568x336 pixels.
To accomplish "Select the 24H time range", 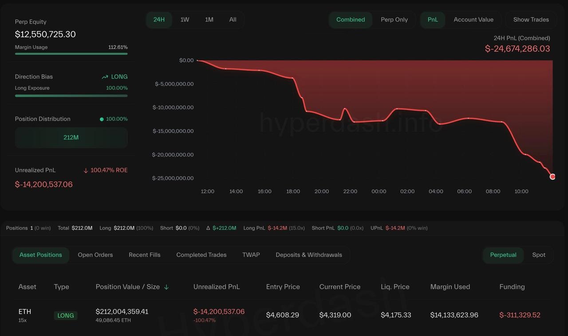I will tap(159, 19).
